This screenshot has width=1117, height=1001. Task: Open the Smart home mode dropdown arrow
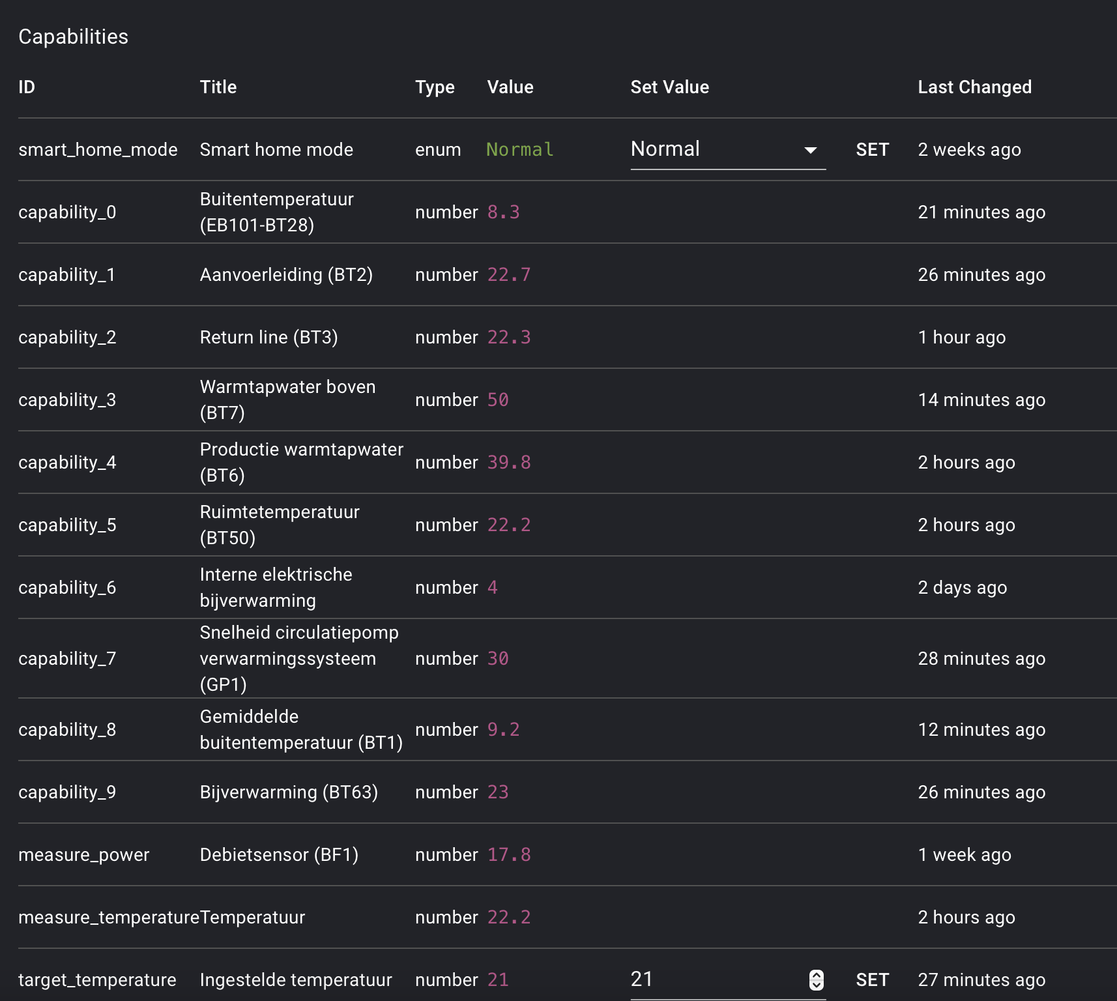coord(810,151)
